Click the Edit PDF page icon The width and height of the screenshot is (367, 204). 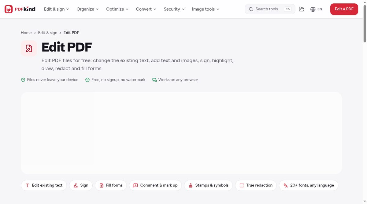pos(29,48)
